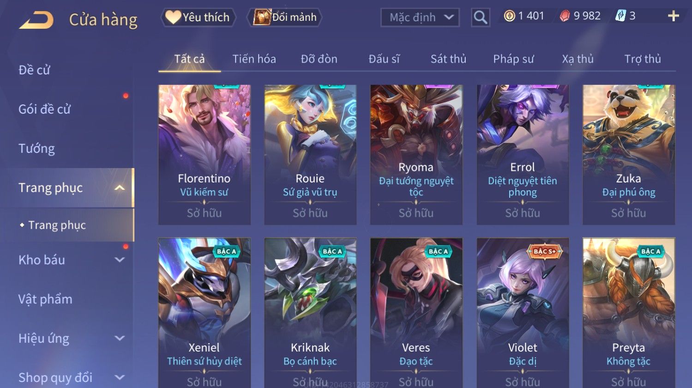This screenshot has height=388, width=692.
Task: Open Đổi mảnh shard exchange
Action: [x=284, y=17]
